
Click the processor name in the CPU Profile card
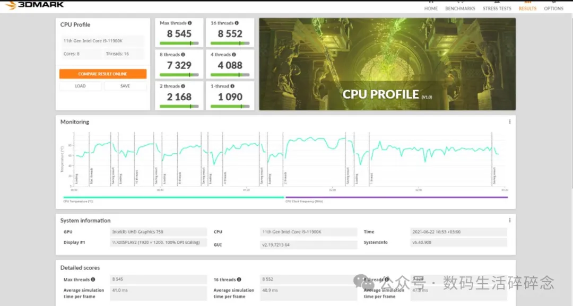(x=93, y=41)
